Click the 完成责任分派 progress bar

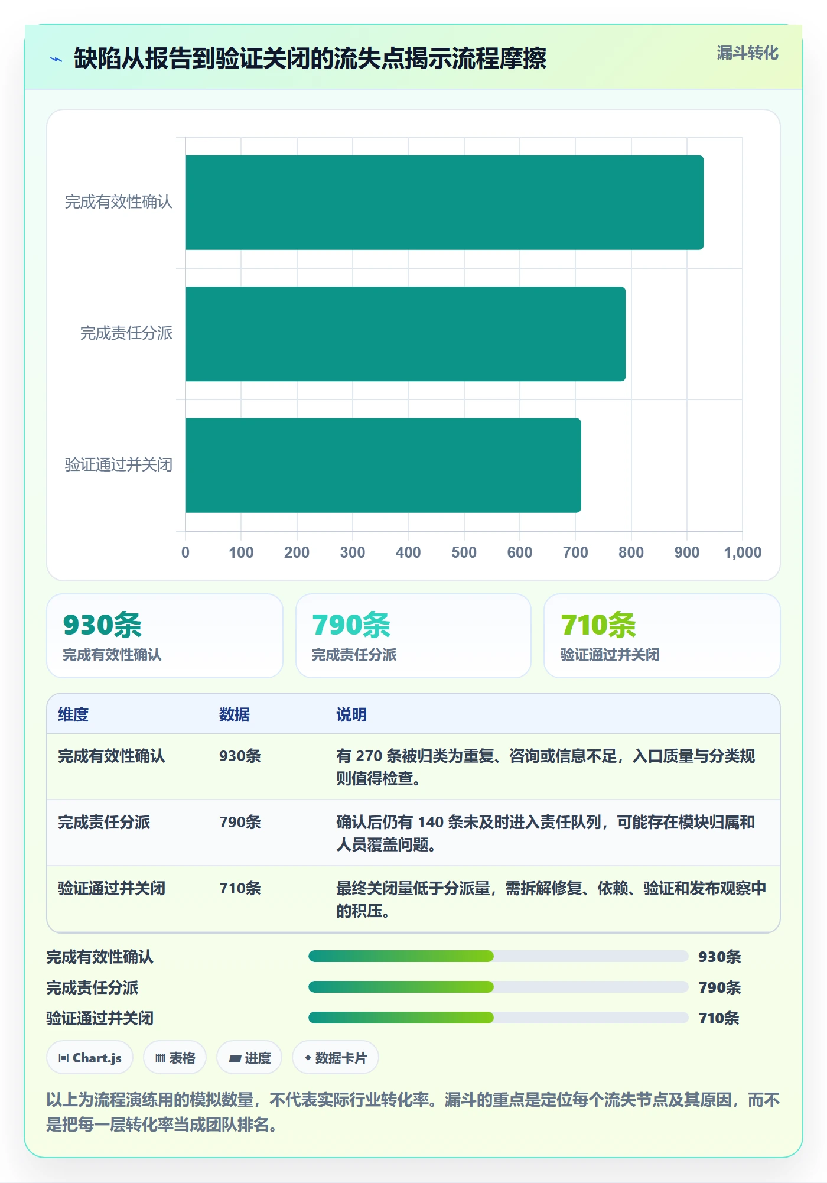498,987
